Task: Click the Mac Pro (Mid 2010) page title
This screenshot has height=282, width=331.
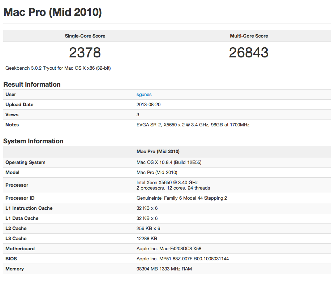Action: 52,12
